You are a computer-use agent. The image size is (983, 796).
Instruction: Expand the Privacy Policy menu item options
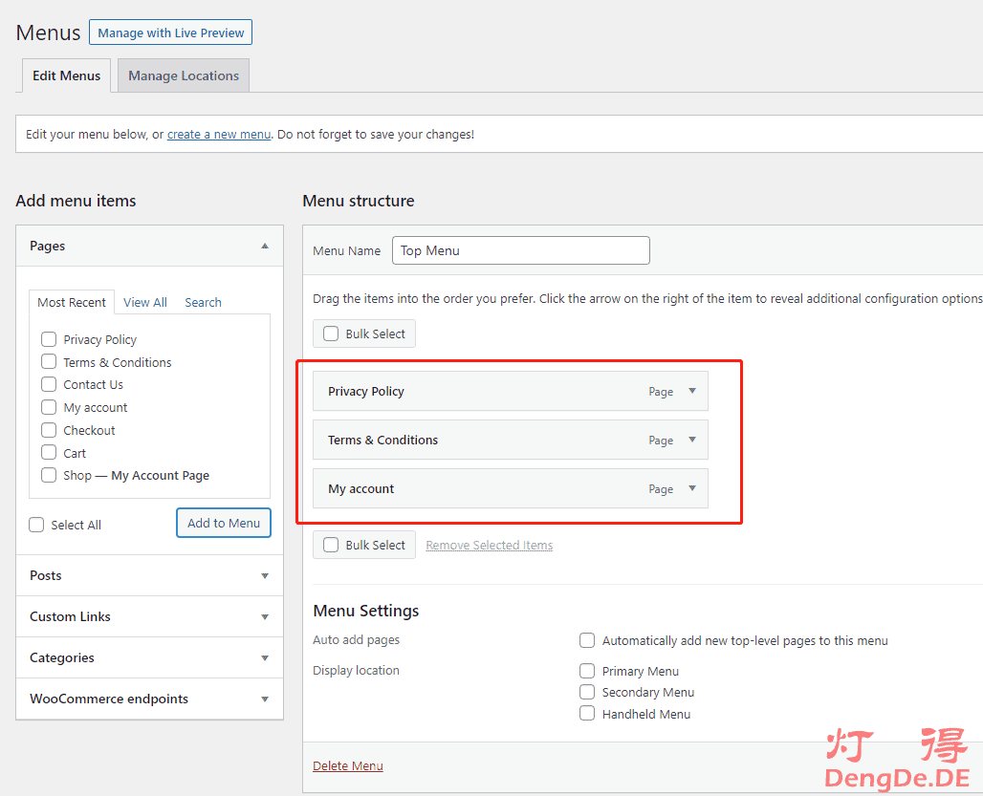(x=692, y=391)
